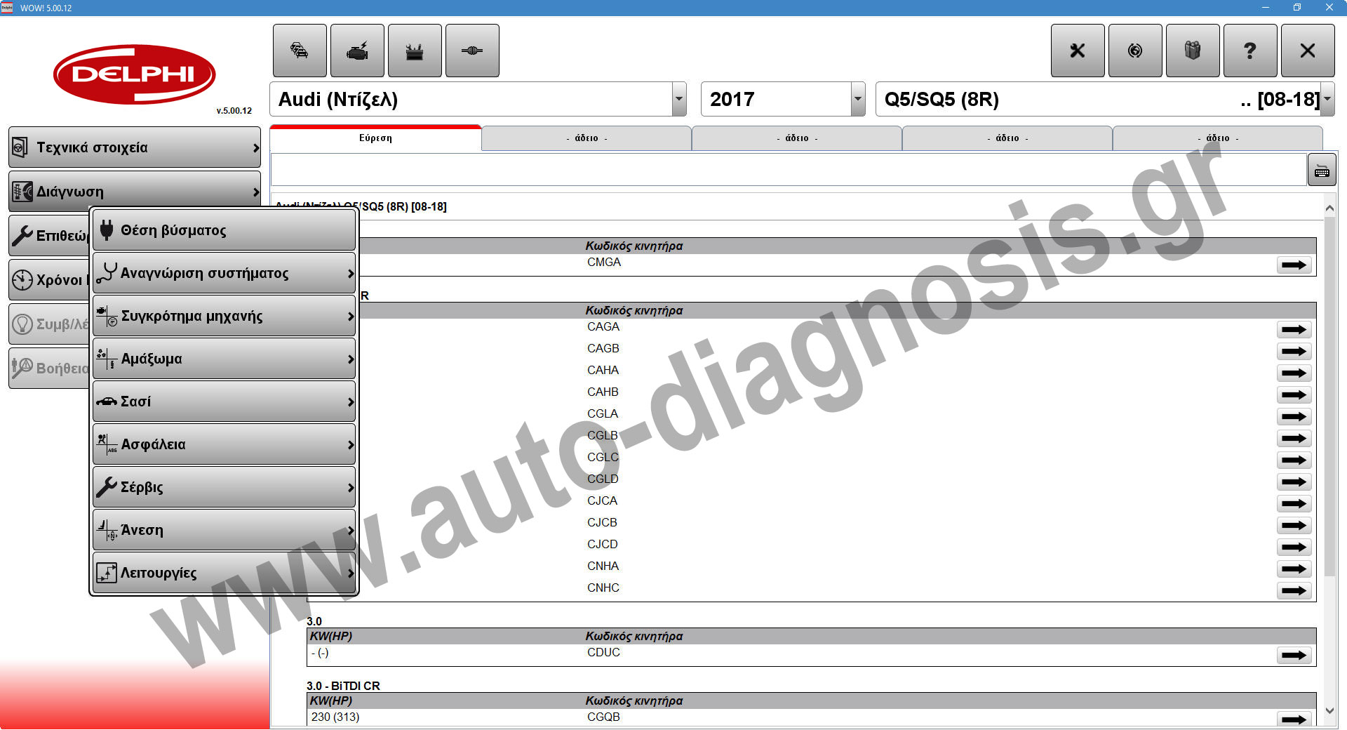The height and width of the screenshot is (730, 1347).
Task: Switch to the Εύρεση tab
Action: (x=375, y=138)
